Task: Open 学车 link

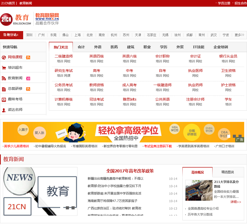Action: point(228,99)
